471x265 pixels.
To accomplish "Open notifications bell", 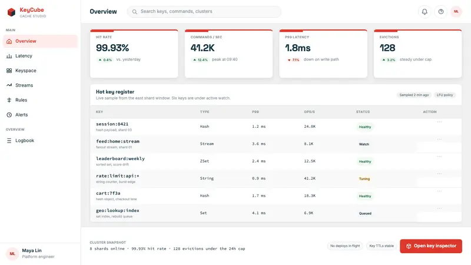I will tap(424, 12).
